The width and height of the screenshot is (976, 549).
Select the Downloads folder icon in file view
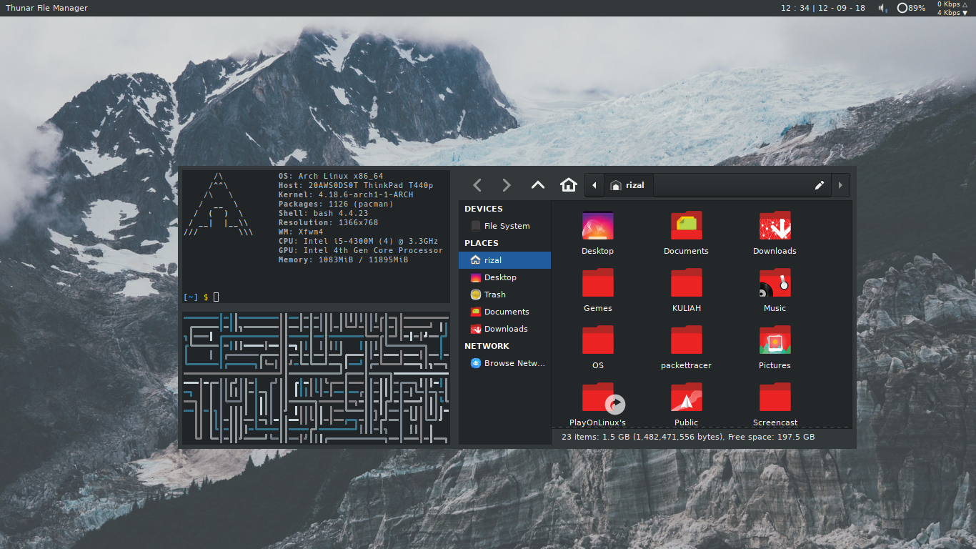[775, 226]
